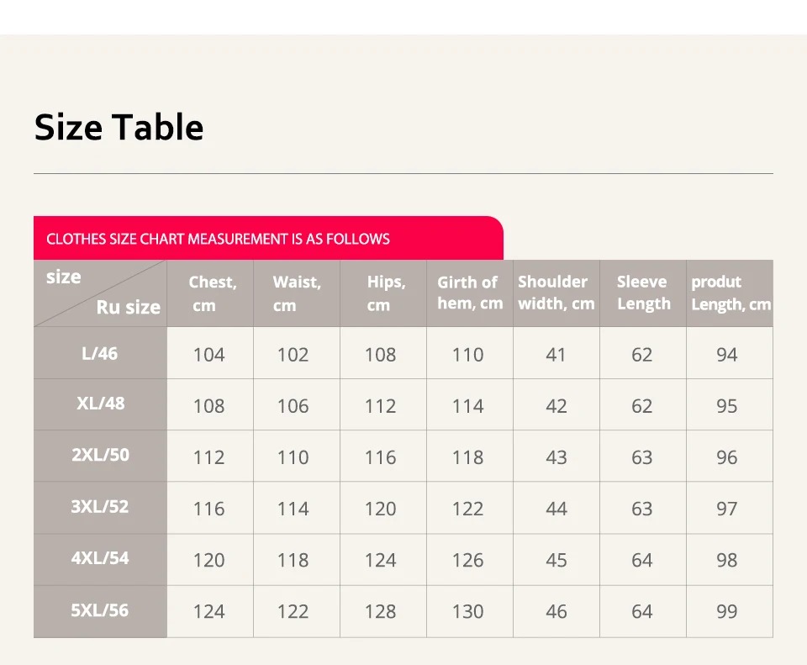
Task: Click chest value 104 for L/46
Action: [x=209, y=355]
